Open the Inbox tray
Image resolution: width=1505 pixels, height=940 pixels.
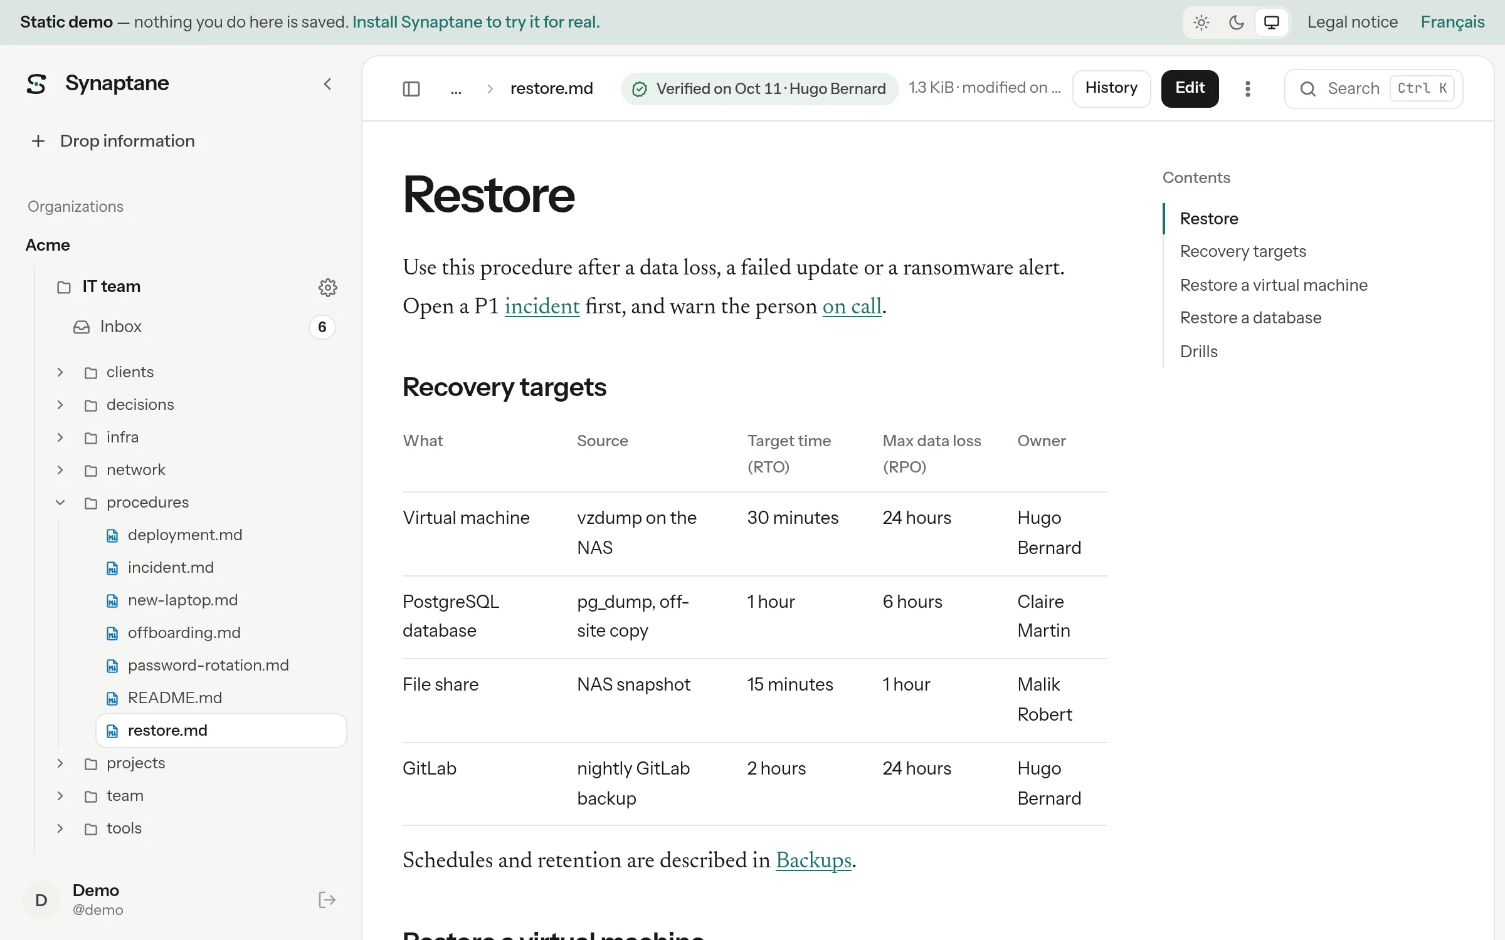click(x=203, y=326)
